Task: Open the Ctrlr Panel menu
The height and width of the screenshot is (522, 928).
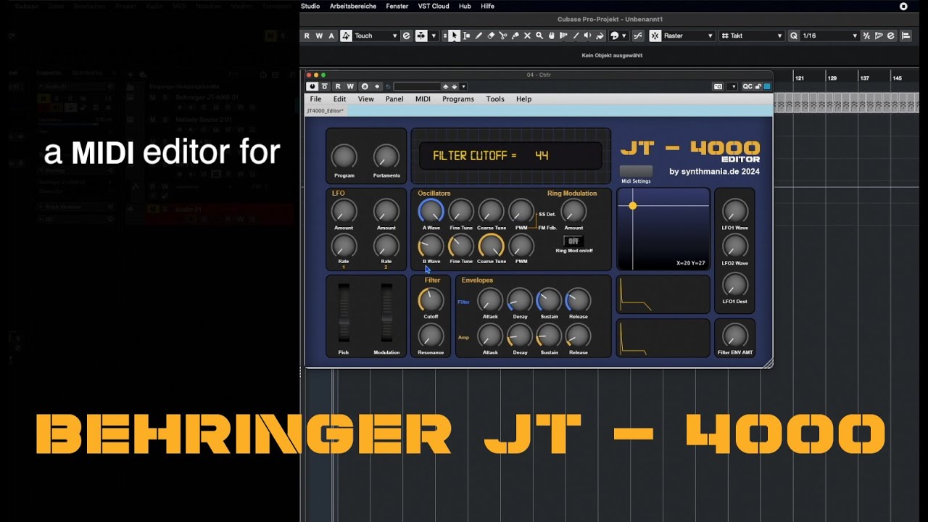Action: 394,99
